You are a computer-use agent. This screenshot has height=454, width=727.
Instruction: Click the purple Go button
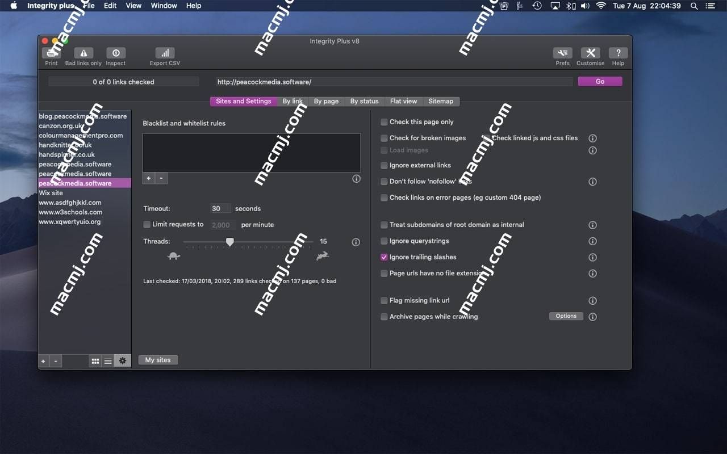coord(600,82)
